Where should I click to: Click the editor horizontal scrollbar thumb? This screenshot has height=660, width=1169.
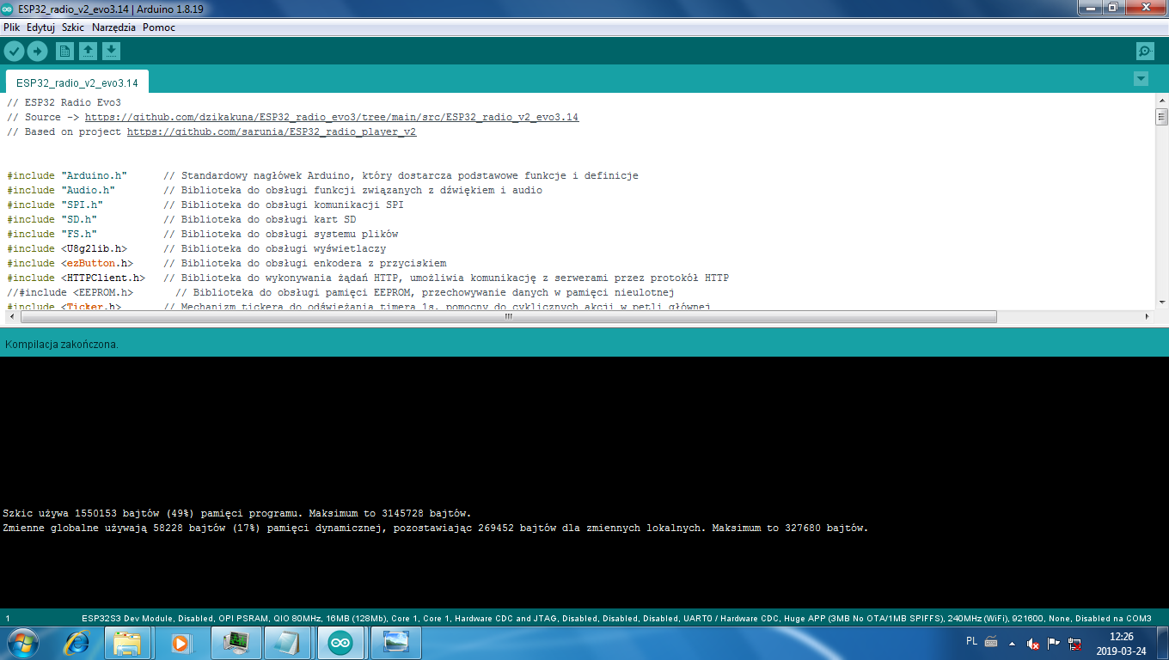[508, 316]
